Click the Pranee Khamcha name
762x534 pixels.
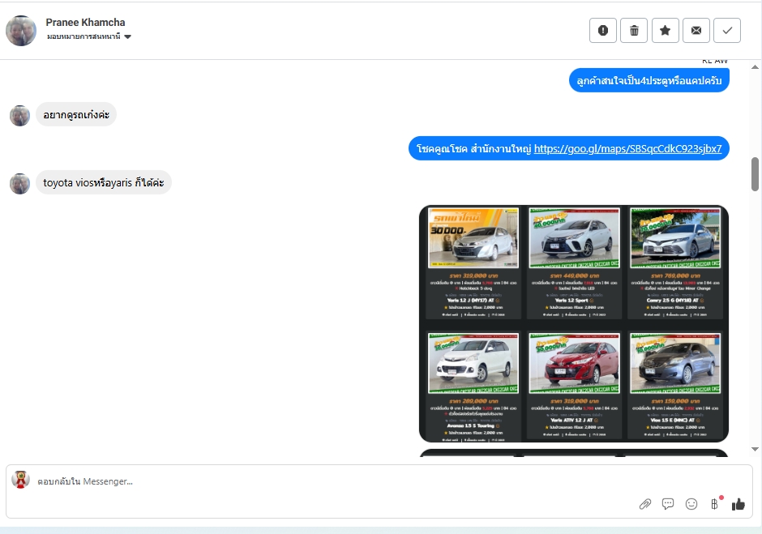[x=86, y=23]
